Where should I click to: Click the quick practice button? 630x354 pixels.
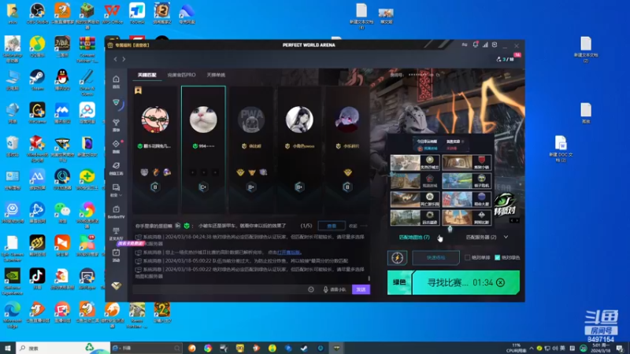tap(436, 258)
